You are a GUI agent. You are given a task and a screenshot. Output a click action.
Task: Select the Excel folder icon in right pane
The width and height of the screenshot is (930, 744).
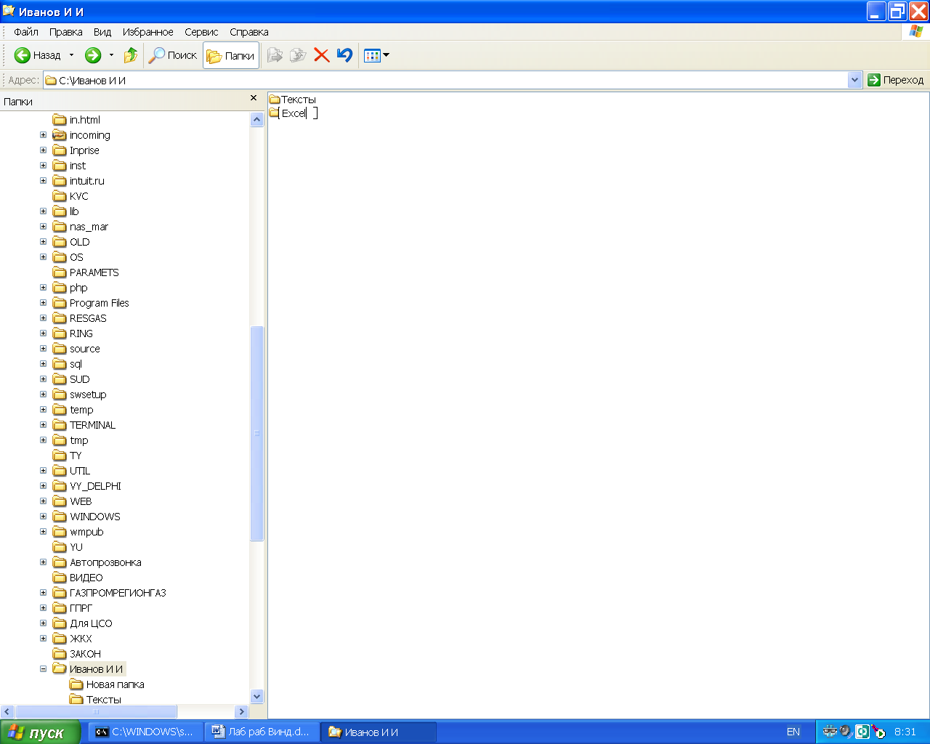[x=274, y=113]
